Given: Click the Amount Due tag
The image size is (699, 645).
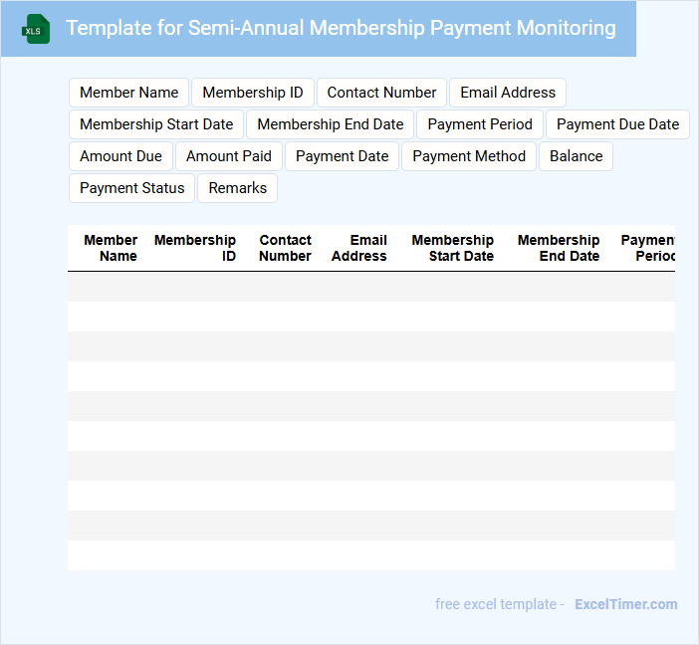Looking at the screenshot, I should (x=120, y=156).
